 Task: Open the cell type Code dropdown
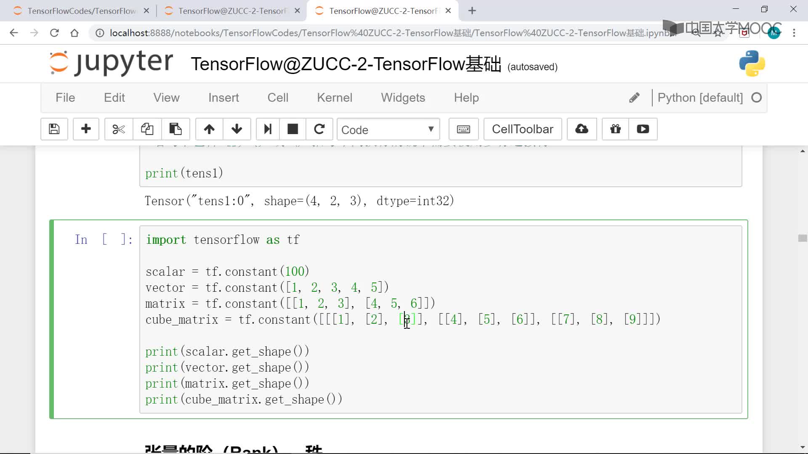388,129
